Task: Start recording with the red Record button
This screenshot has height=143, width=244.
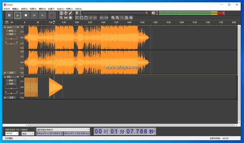Action: [x=52, y=15]
